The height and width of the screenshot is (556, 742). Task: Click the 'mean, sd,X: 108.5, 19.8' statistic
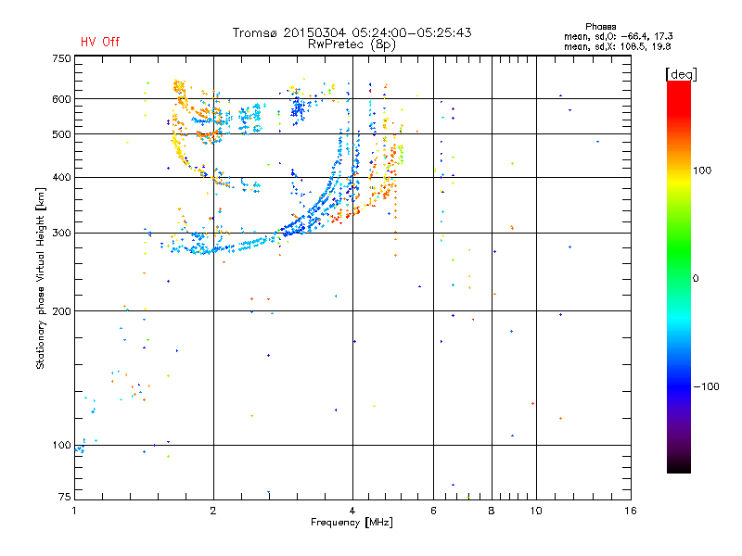(x=617, y=46)
